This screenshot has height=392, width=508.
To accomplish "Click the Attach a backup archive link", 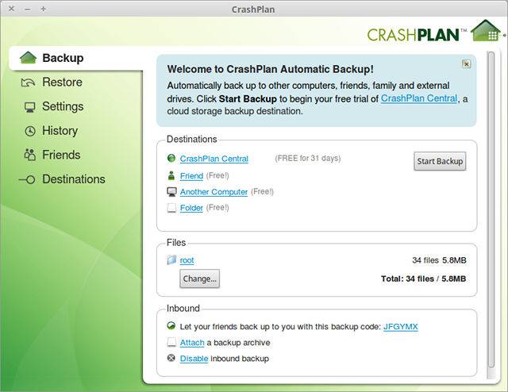I will point(192,343).
